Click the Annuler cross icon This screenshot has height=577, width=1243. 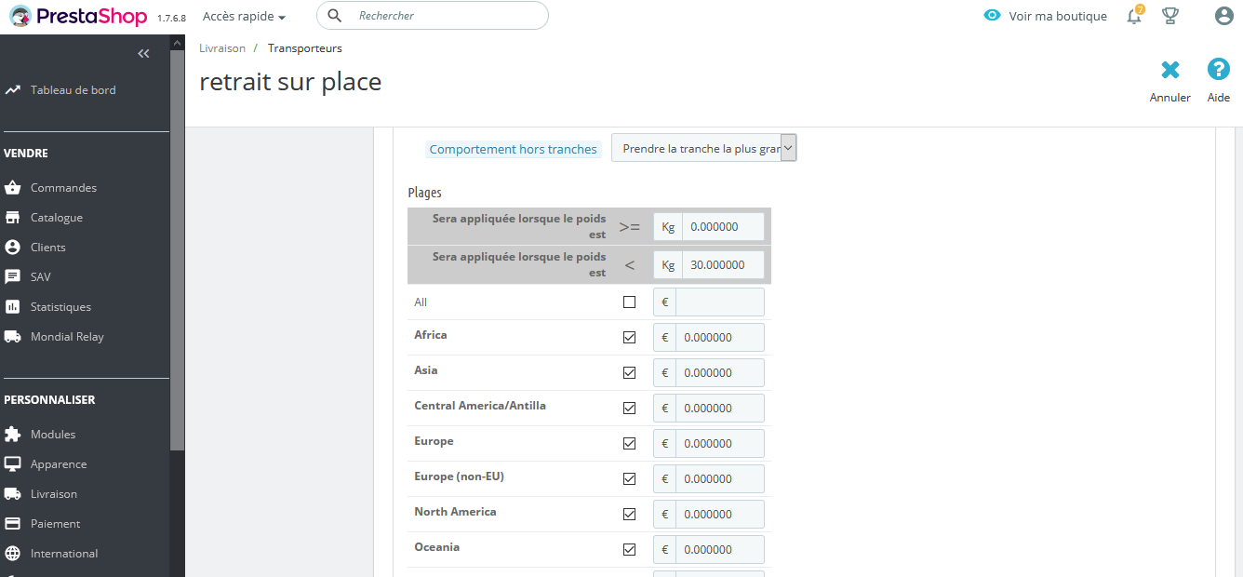click(x=1170, y=70)
